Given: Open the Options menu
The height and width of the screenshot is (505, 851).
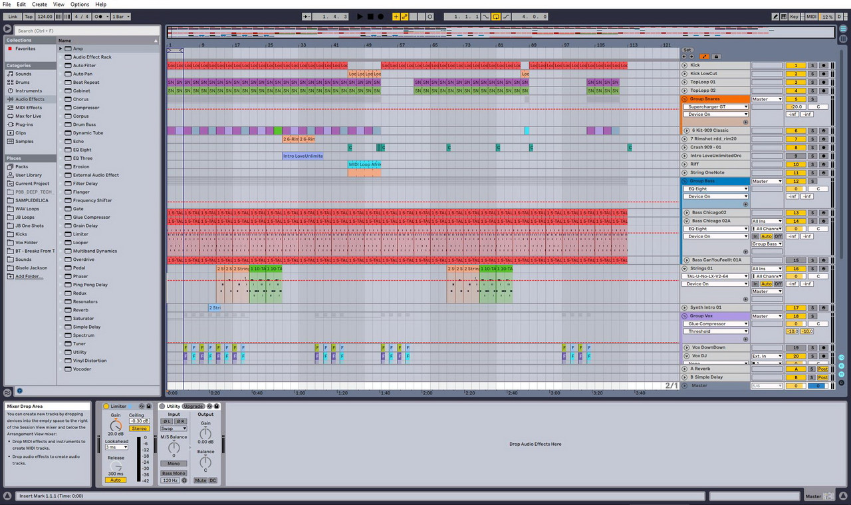Looking at the screenshot, I should pos(80,4).
